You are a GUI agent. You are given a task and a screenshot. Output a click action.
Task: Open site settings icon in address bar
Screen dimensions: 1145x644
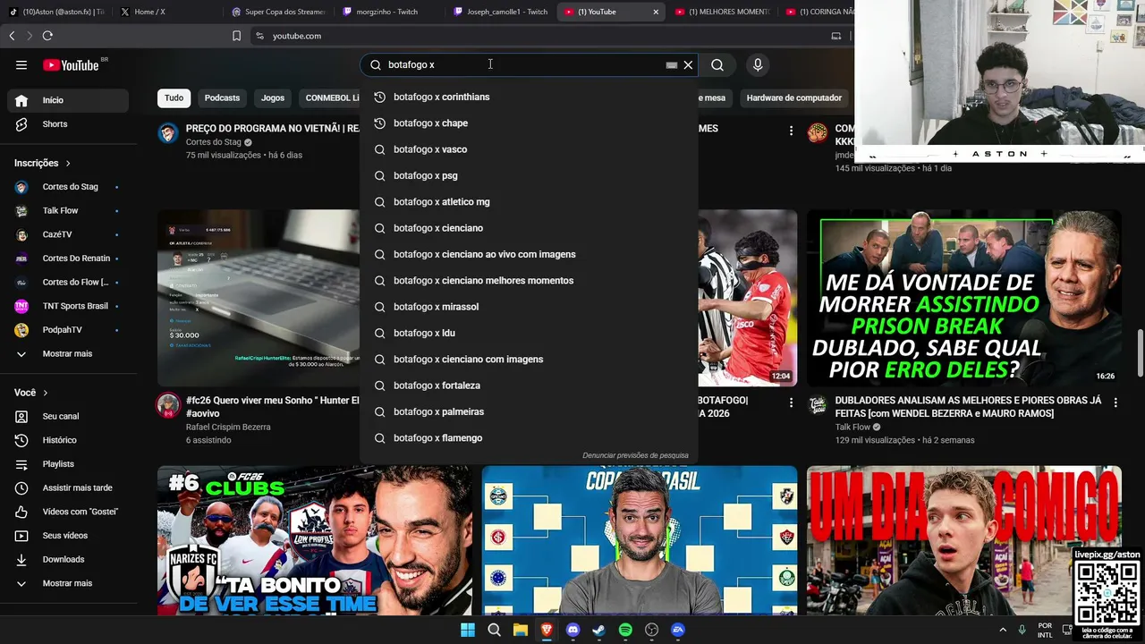[259, 36]
